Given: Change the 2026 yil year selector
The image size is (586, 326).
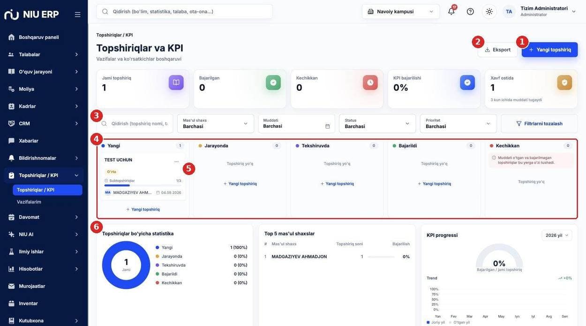Looking at the screenshot, I should pos(557,235).
